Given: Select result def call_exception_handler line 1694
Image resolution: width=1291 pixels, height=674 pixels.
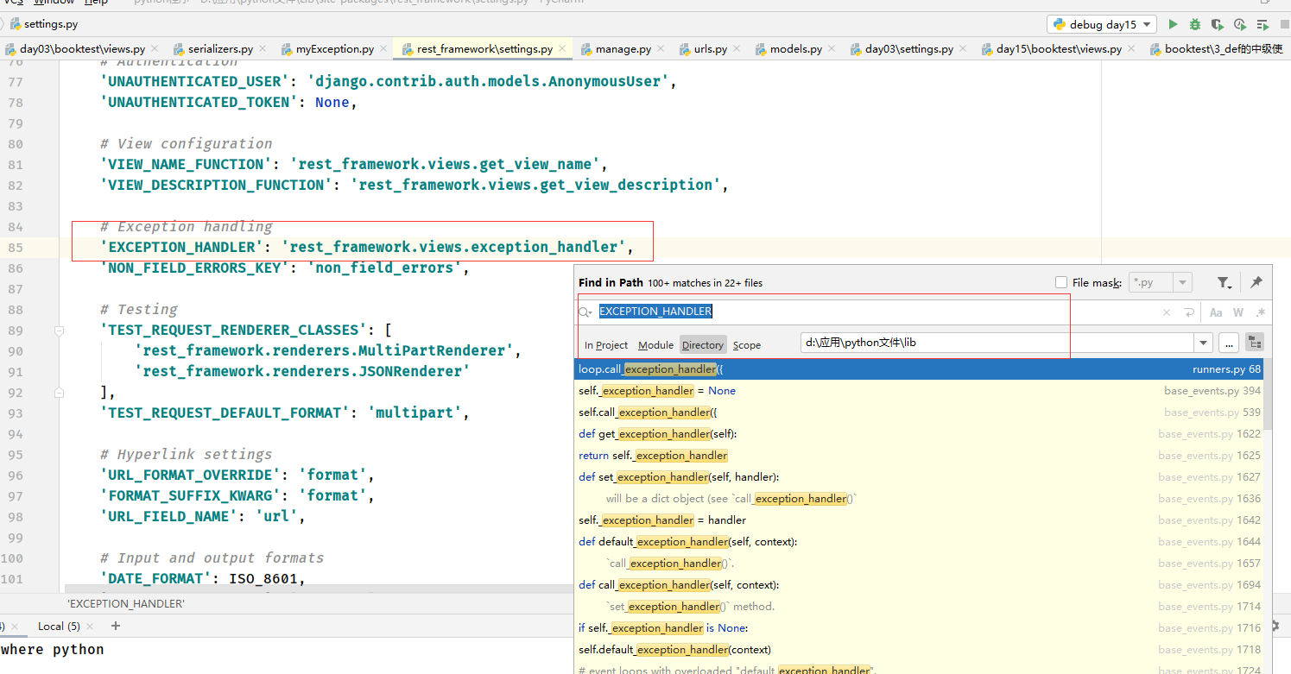Looking at the screenshot, I should [x=919, y=585].
